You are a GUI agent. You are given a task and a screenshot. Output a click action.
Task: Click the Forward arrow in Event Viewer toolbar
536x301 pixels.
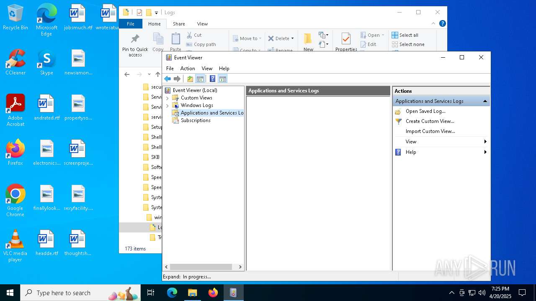point(177,79)
